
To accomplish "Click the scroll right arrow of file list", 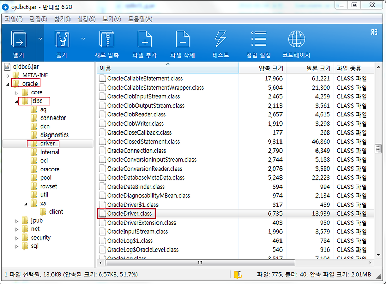I will coord(370,263).
